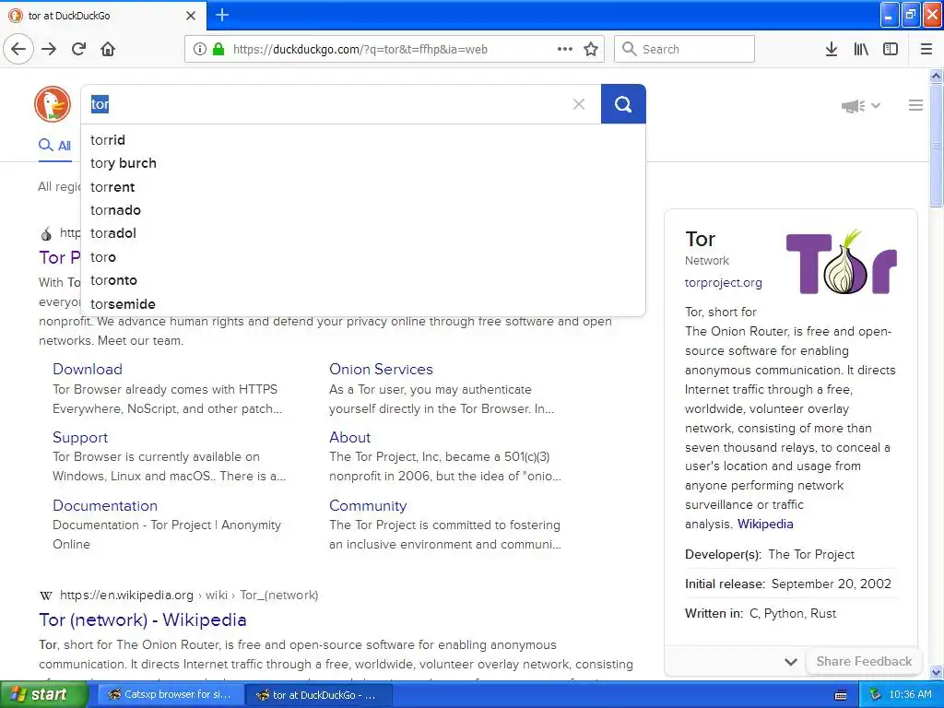Select 'tor at DuckDuckGo' taskbar button

pos(318,695)
